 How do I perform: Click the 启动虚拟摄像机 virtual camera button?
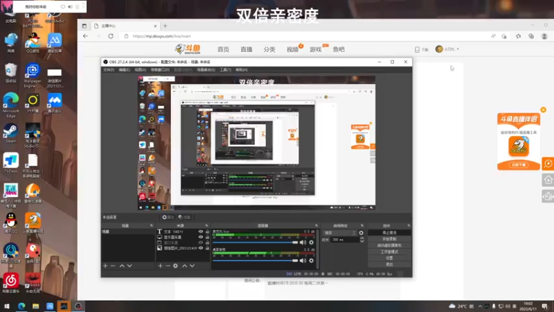389,245
